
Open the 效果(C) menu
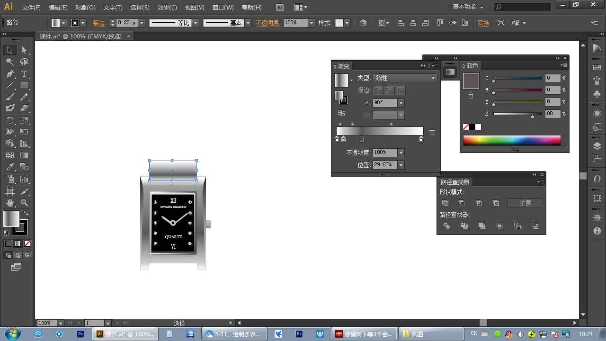coord(167,8)
